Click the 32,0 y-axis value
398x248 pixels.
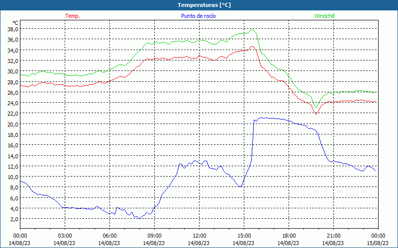pyautogui.click(x=13, y=61)
